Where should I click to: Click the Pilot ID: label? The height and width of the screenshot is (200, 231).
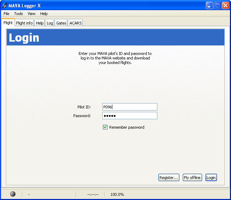(x=84, y=107)
